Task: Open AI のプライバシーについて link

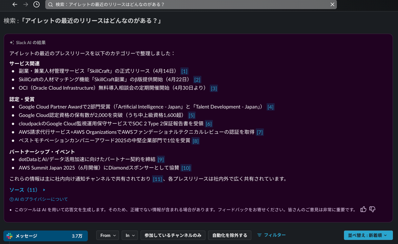Action: (41, 200)
